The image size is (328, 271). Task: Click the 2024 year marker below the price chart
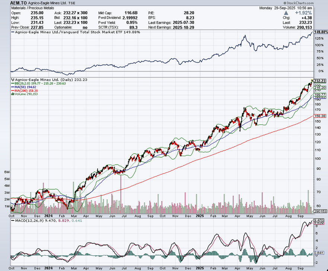pos(48,216)
